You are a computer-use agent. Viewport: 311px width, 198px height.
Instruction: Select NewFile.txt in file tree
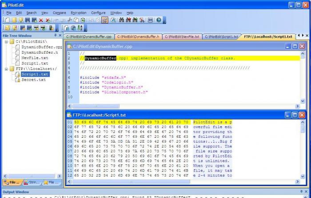tap(35, 58)
